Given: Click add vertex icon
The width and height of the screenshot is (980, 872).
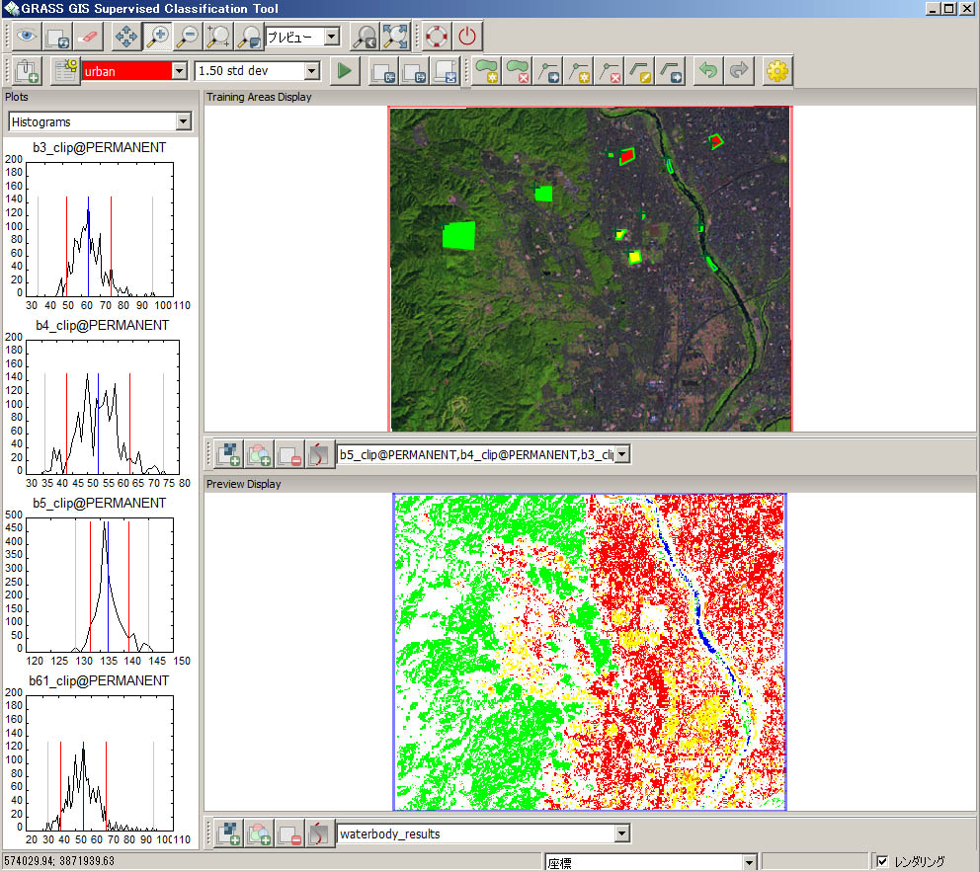Looking at the screenshot, I should (578, 70).
